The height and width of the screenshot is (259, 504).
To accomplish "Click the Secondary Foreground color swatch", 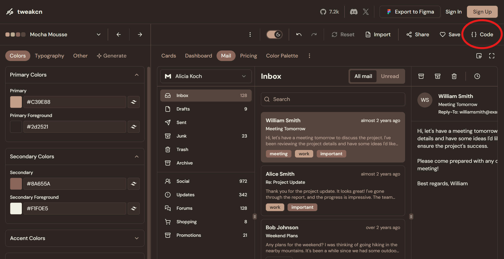I will [x=16, y=208].
